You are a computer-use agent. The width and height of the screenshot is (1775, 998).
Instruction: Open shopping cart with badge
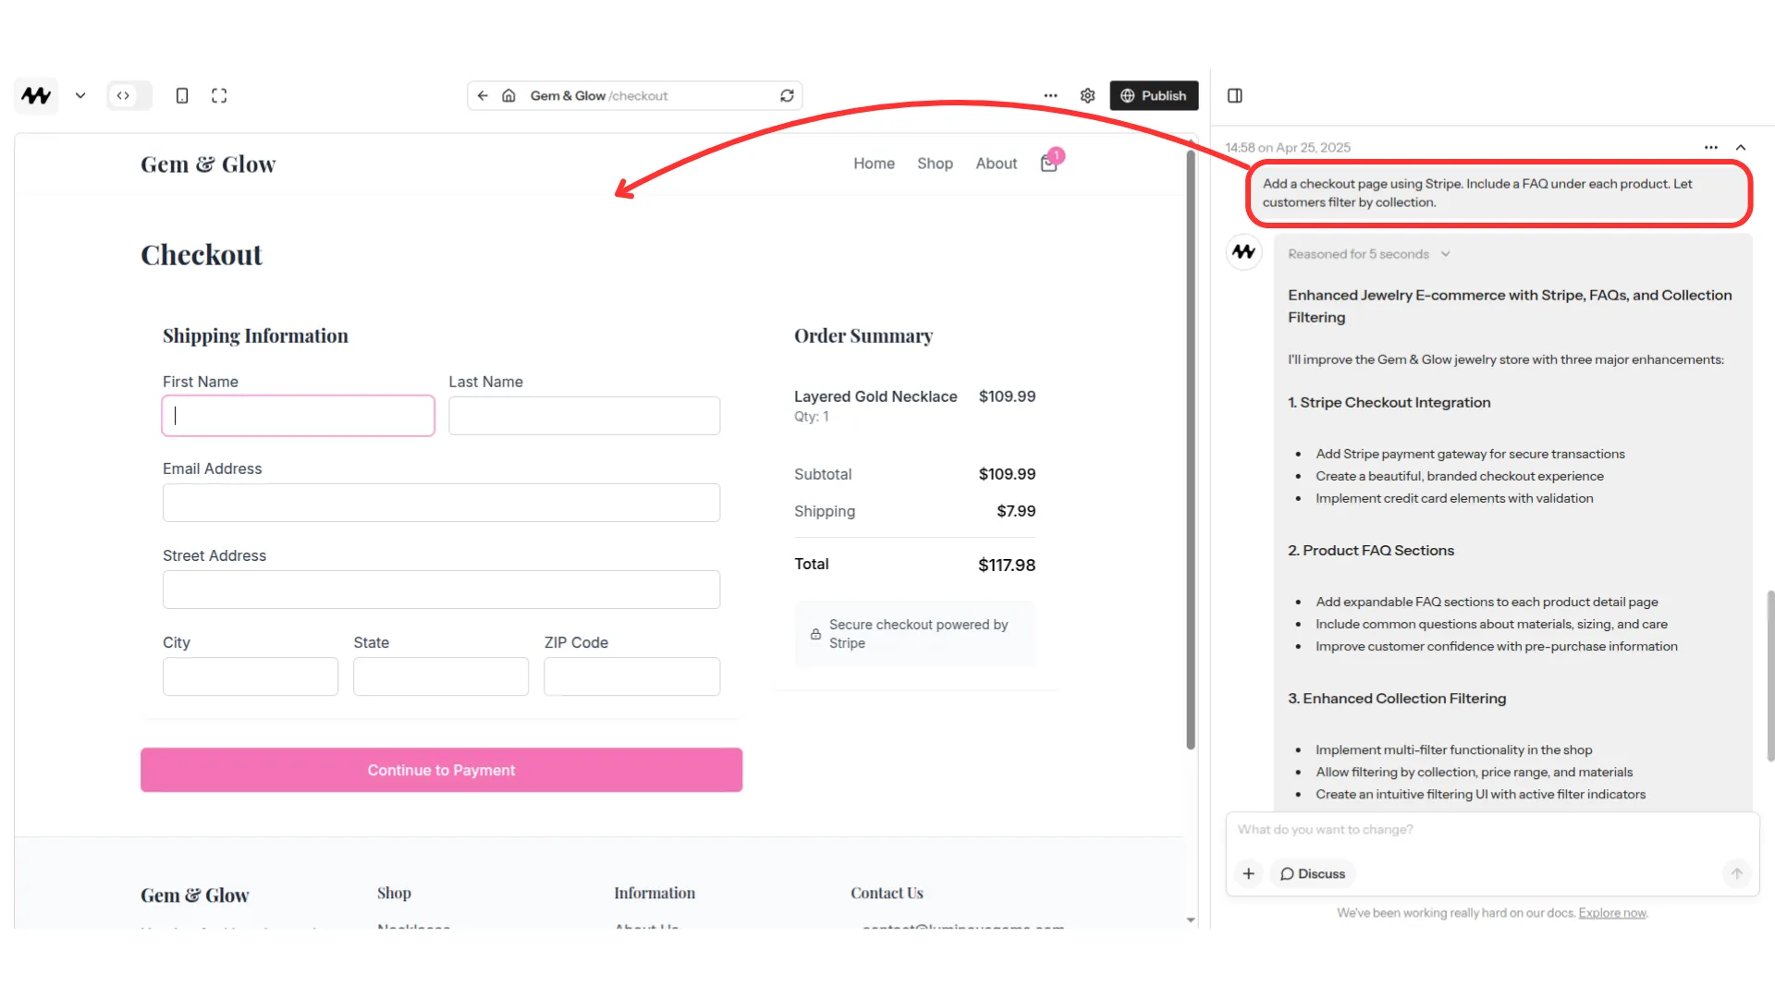pyautogui.click(x=1049, y=163)
